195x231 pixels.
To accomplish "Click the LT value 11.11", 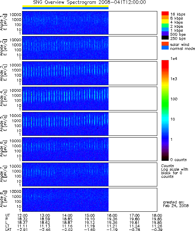I will click(22, 226).
